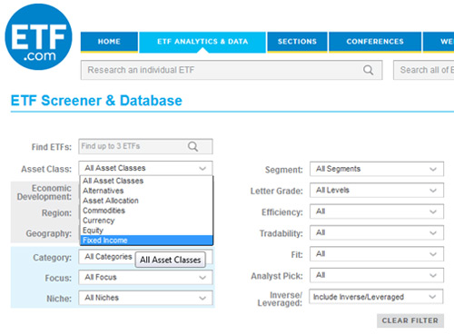The width and height of the screenshot is (454, 335).
Task: Open the All Focus dropdown
Action: 145,277
